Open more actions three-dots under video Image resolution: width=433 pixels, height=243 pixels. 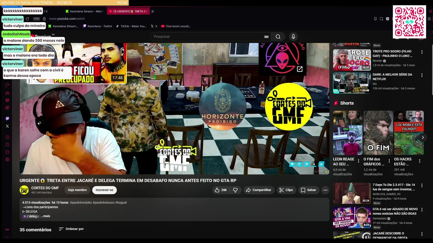pos(325,190)
